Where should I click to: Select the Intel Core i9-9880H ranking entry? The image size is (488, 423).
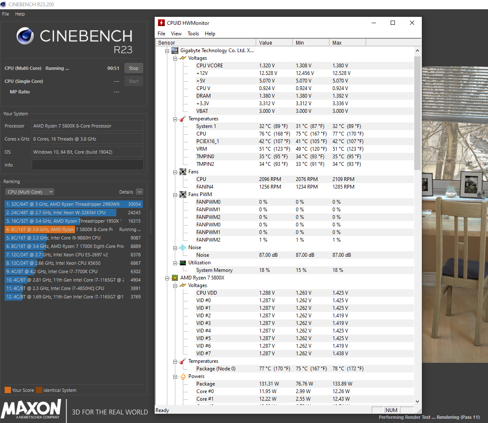(74, 238)
